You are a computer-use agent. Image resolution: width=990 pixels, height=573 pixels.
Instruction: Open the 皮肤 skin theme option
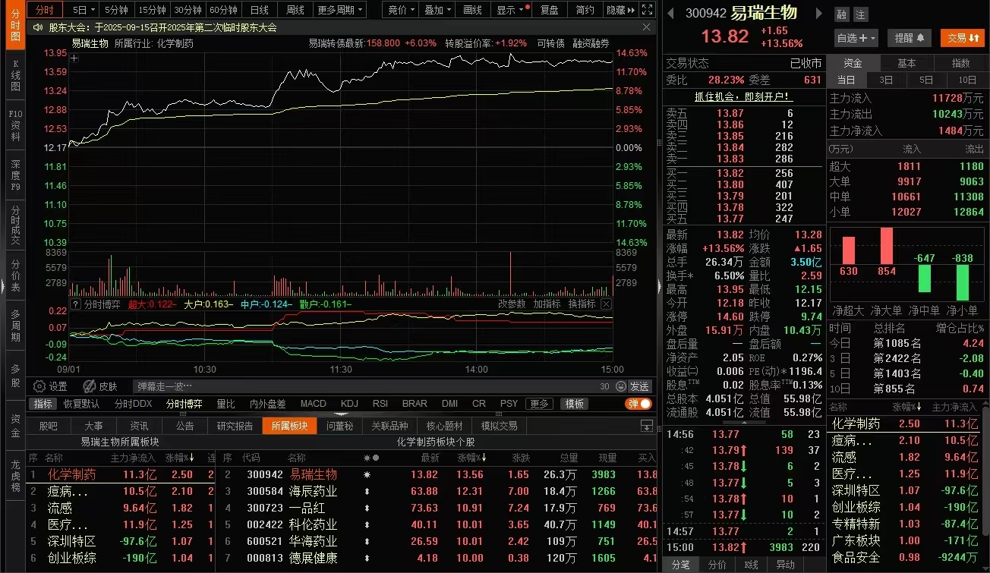(x=100, y=386)
